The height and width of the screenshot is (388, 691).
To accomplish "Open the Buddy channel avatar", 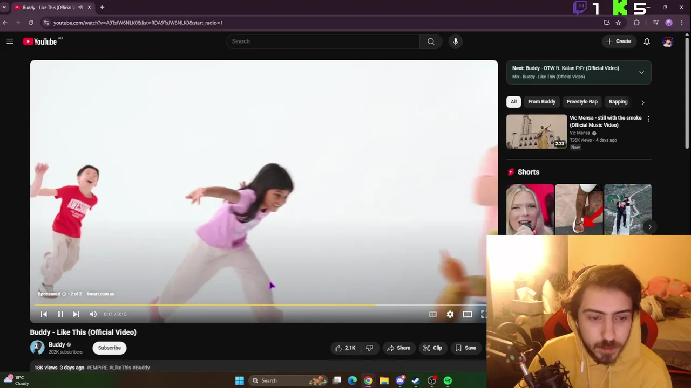I will [37, 348].
